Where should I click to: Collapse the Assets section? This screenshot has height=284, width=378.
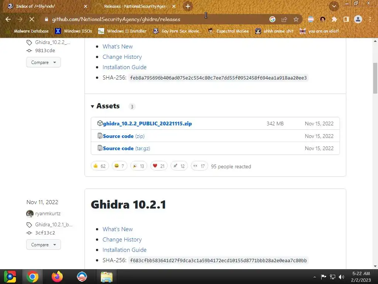[x=105, y=106]
